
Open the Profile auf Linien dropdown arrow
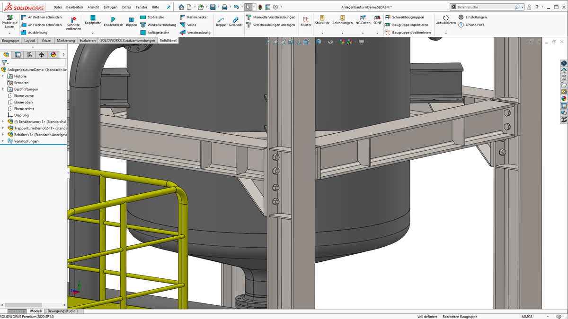[x=9, y=33]
